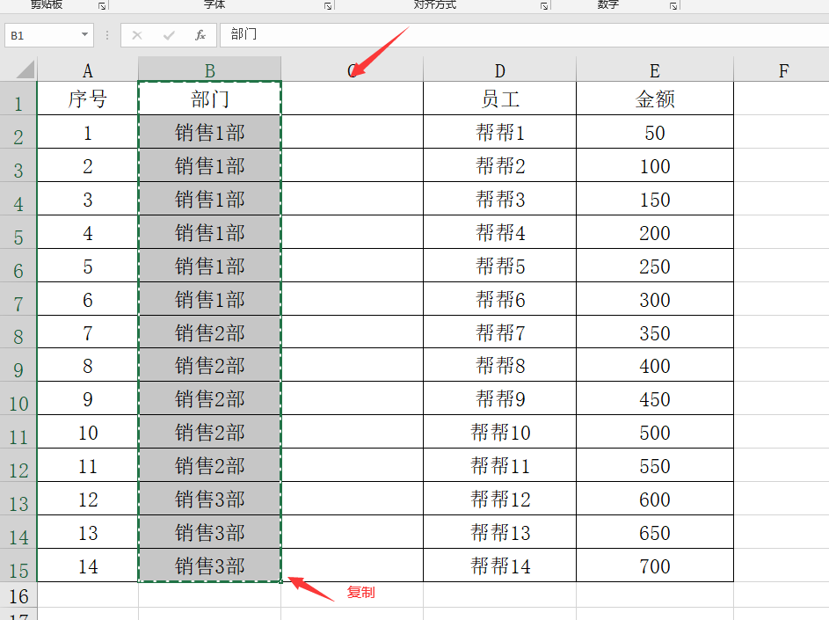Screen dimensions: 829x620
Task: Click the 部门 header cell
Action: 209,98
